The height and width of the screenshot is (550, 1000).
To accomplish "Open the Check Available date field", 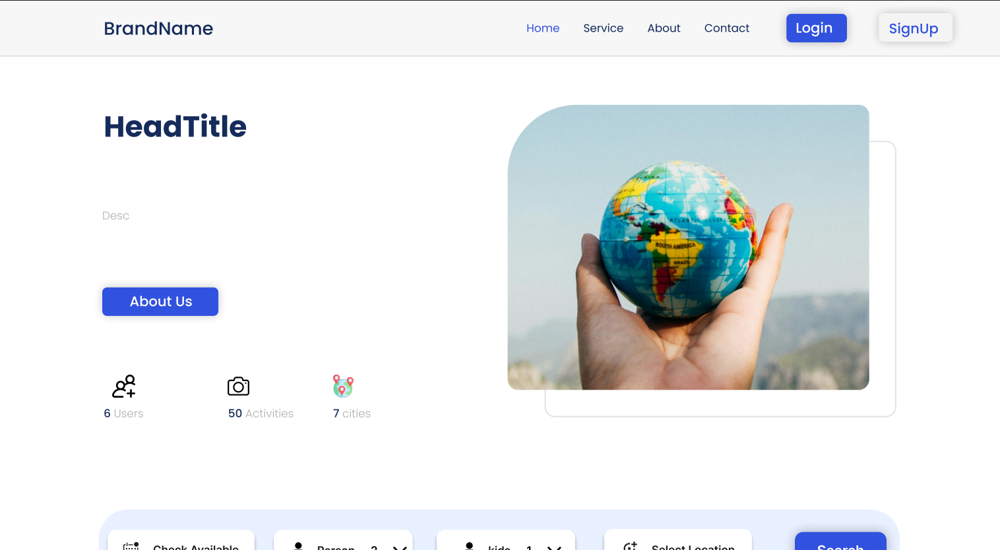I will pyautogui.click(x=195, y=546).
